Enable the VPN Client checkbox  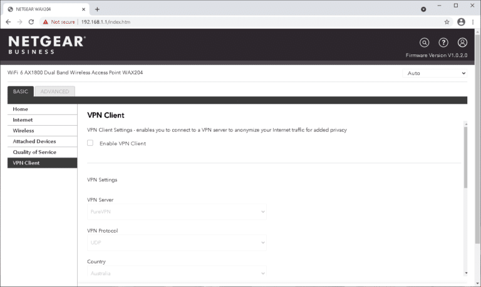pyautogui.click(x=90, y=143)
